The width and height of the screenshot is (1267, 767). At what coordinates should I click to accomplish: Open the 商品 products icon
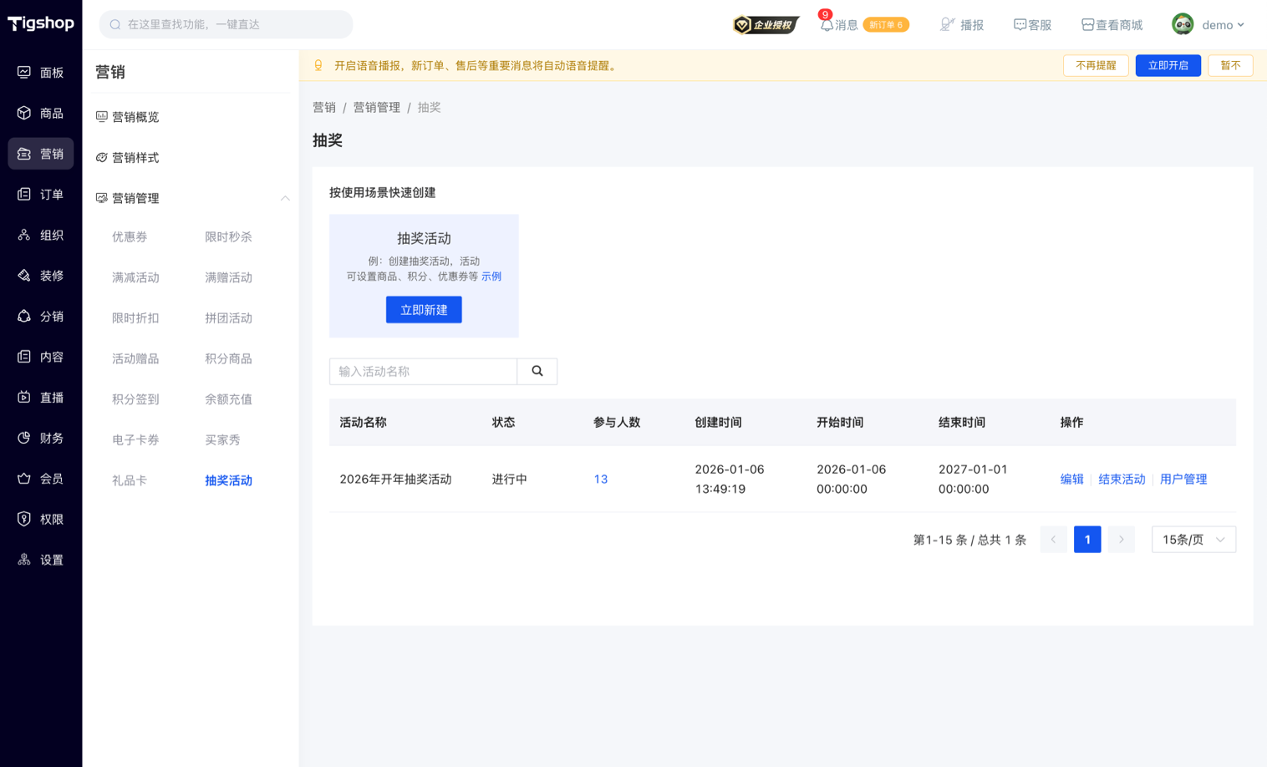[x=24, y=113]
